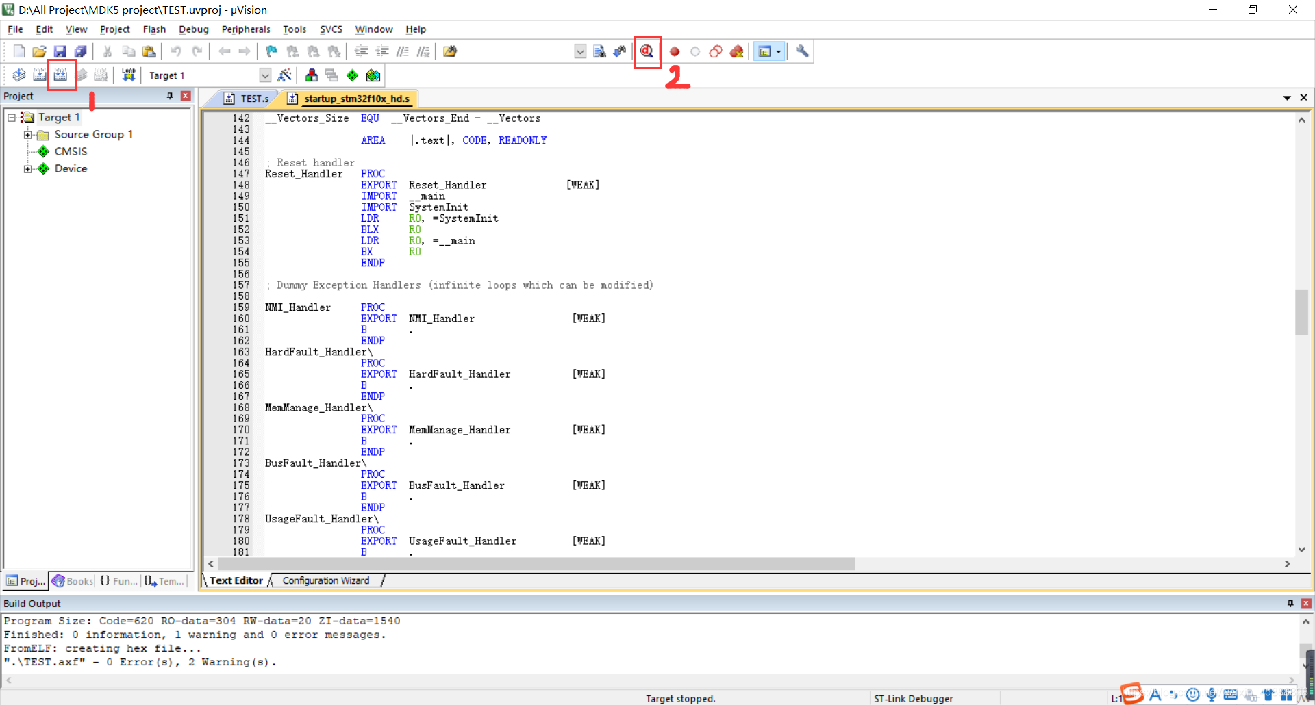Toggle the Project window layout button

(764, 51)
